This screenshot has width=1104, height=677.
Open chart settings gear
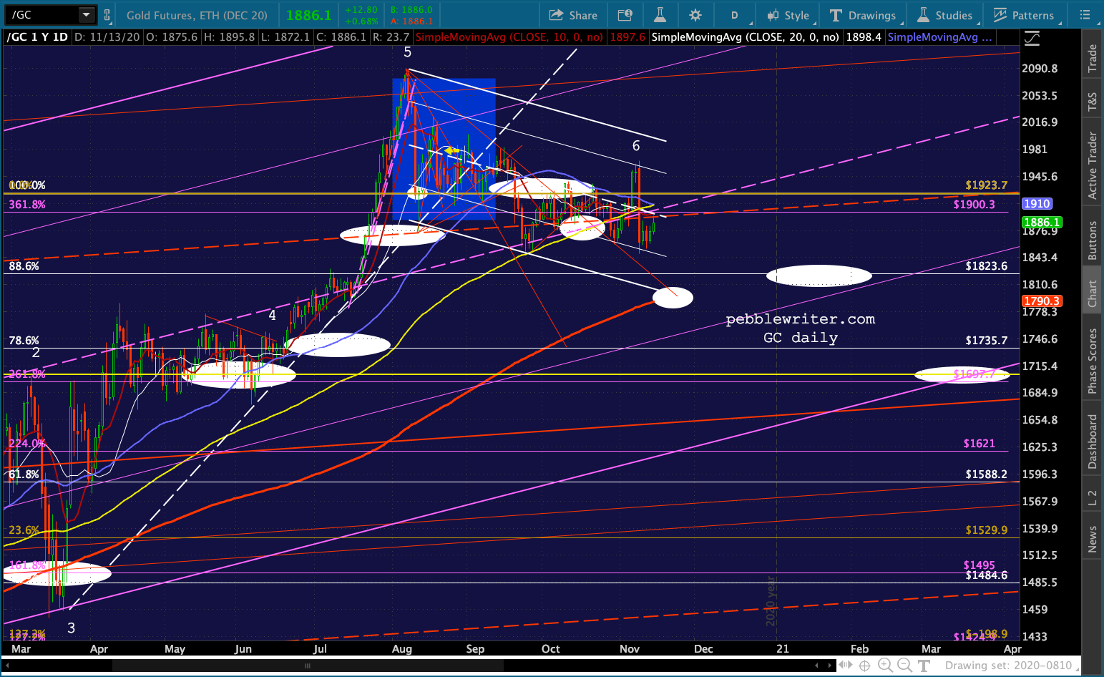(x=695, y=15)
